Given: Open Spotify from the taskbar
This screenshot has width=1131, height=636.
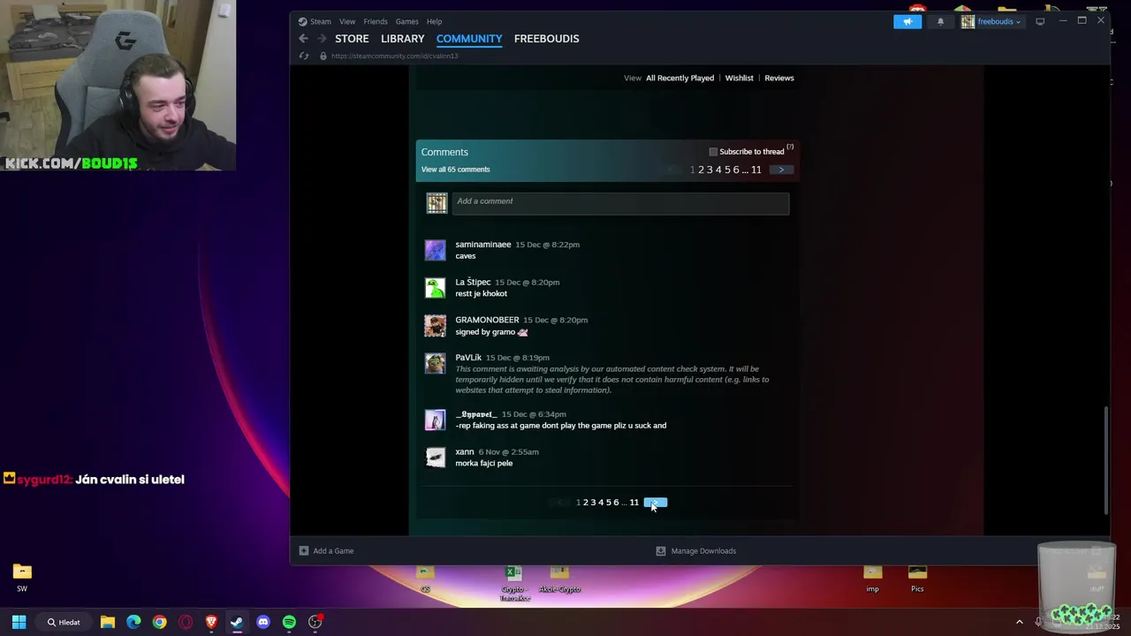Looking at the screenshot, I should pyautogui.click(x=289, y=622).
